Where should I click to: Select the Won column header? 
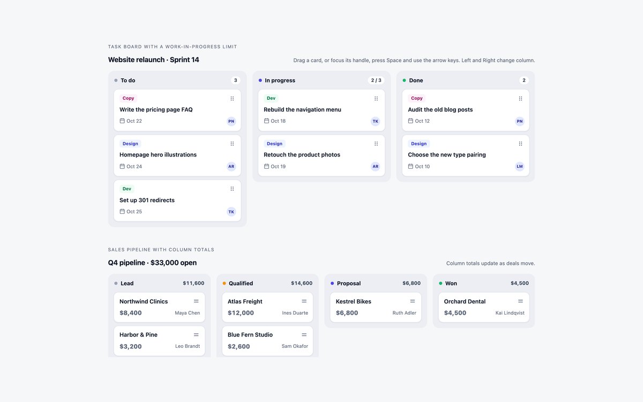(484, 283)
